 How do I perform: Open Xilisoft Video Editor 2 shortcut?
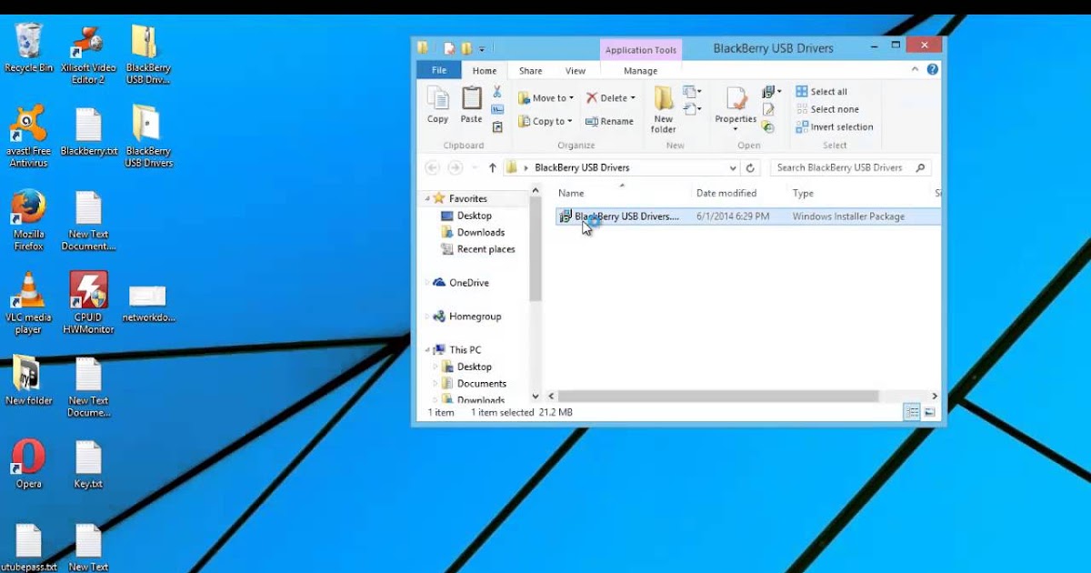88,54
